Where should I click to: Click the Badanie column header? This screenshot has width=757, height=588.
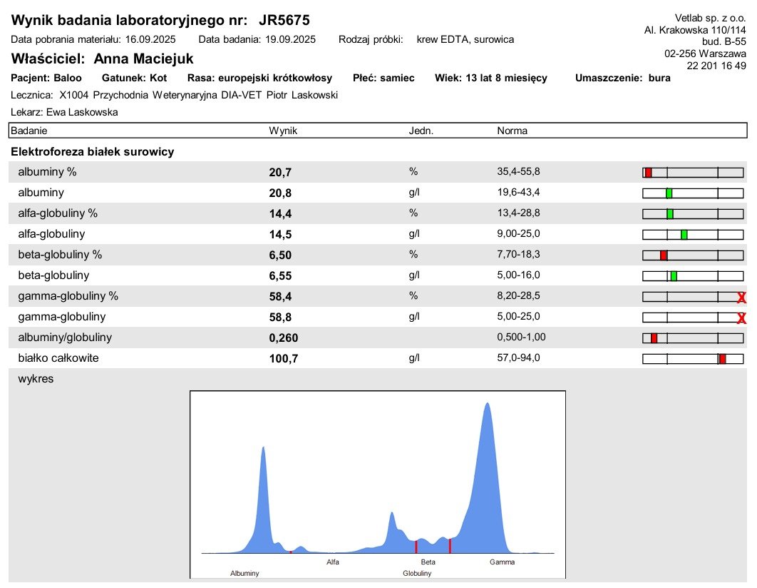[29, 131]
